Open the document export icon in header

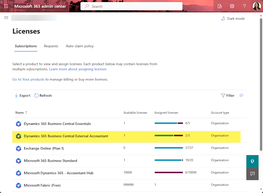click(219, 6)
